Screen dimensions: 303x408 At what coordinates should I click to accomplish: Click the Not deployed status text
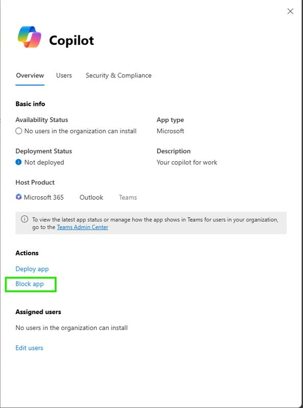tap(44, 162)
